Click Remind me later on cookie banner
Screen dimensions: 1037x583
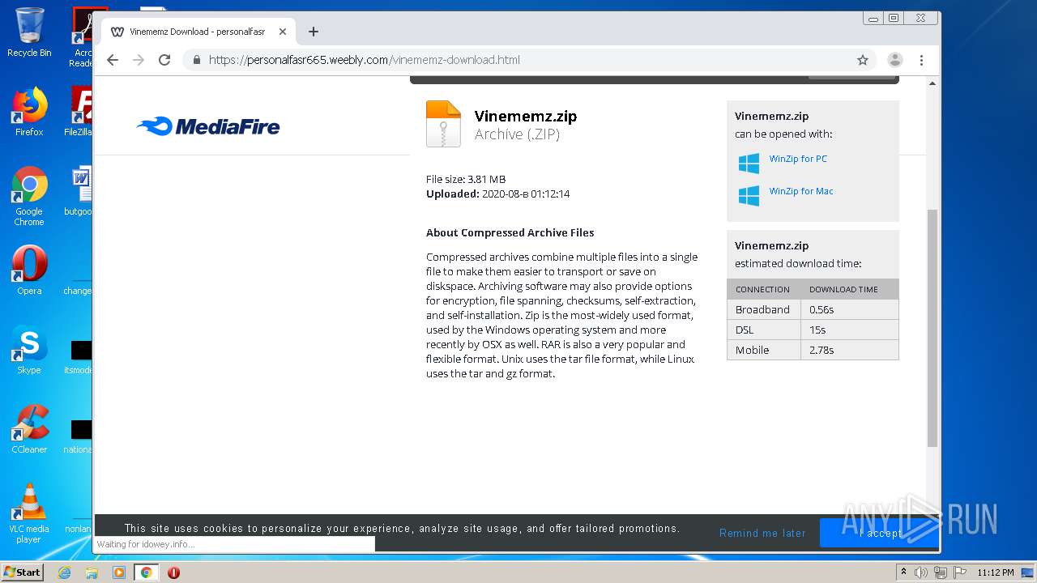pyautogui.click(x=762, y=533)
